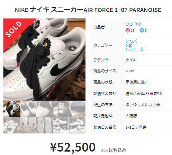172x155 pixels.
Task: Select fourth thumbnail in bottom row
Action: [61, 125]
